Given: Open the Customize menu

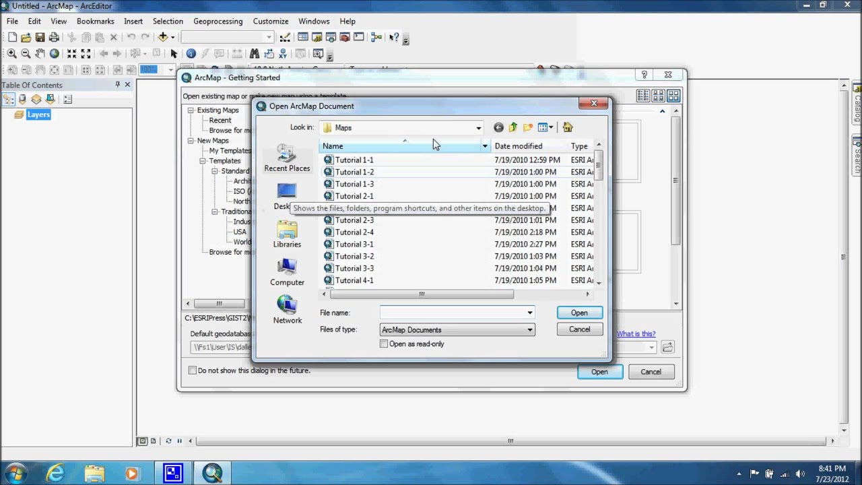Looking at the screenshot, I should coord(271,21).
